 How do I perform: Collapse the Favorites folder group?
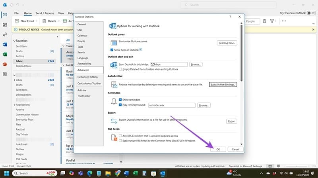(x=14, y=41)
